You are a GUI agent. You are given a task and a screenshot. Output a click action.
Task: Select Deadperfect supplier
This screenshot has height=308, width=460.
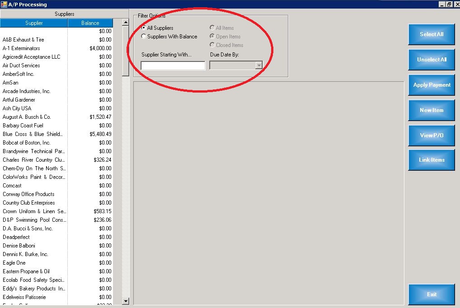[x=56, y=237]
